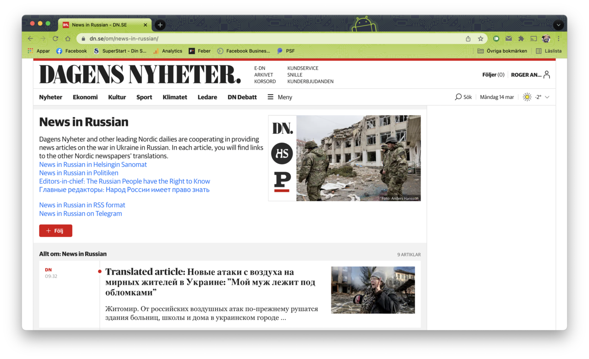Click the red Följ follow button

point(56,231)
